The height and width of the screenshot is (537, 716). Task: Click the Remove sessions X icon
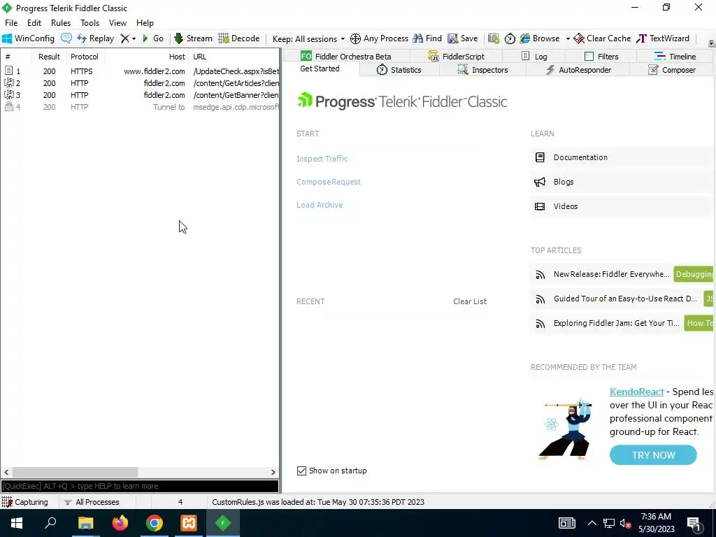[124, 38]
